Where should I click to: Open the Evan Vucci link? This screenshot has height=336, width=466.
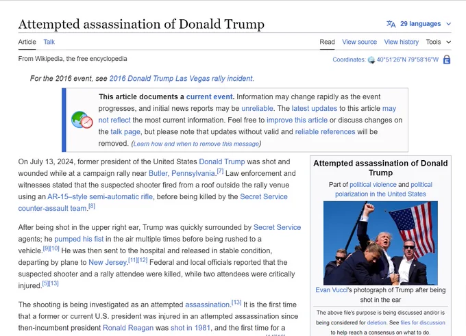click(331, 290)
